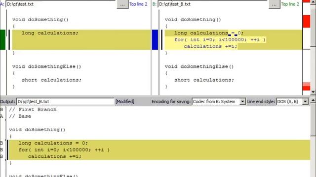The height and width of the screenshot is (177, 316).
Task: Click the blue diff marker in pane B
Action: coord(155,39)
